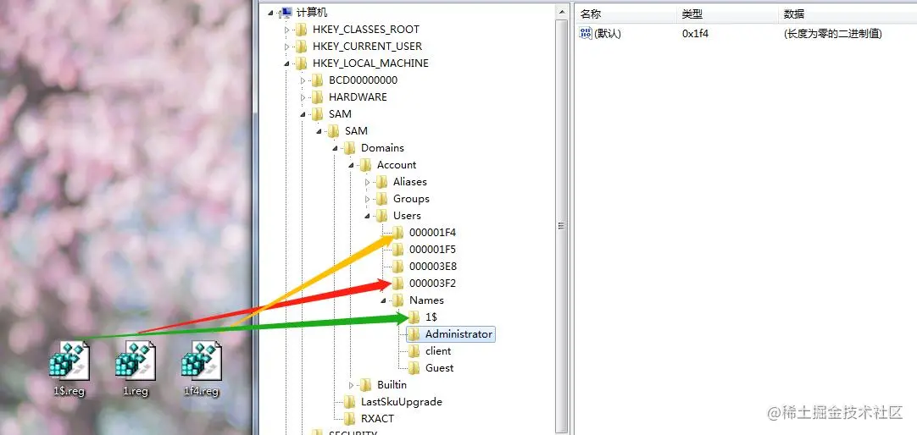Click the Administrator folder icon

coord(414,334)
